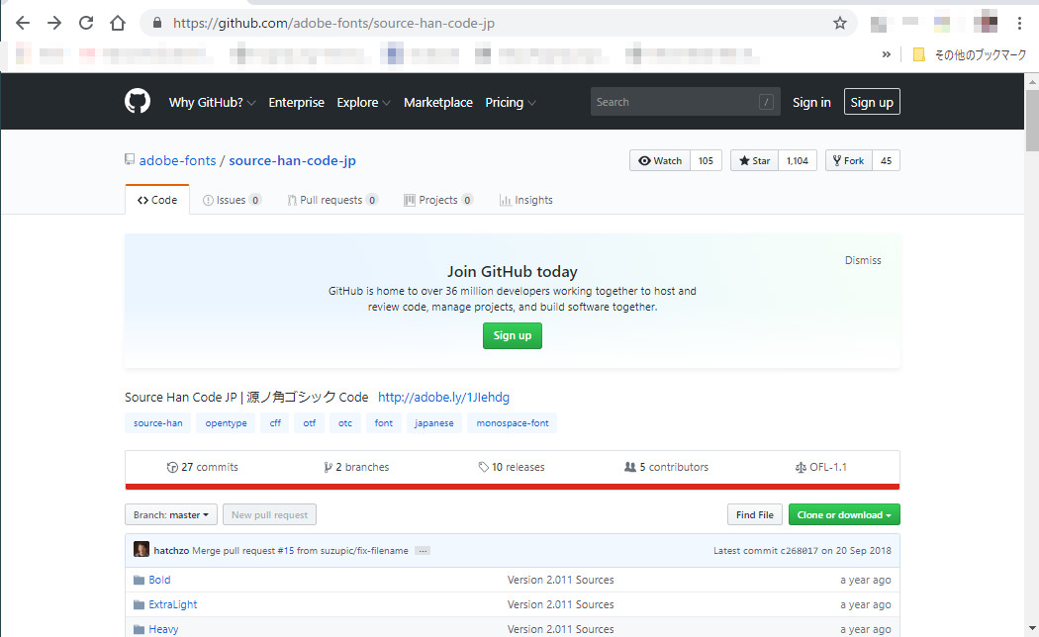Open the OFL-1.1 license
Image resolution: width=1039 pixels, height=637 pixels.
click(821, 467)
